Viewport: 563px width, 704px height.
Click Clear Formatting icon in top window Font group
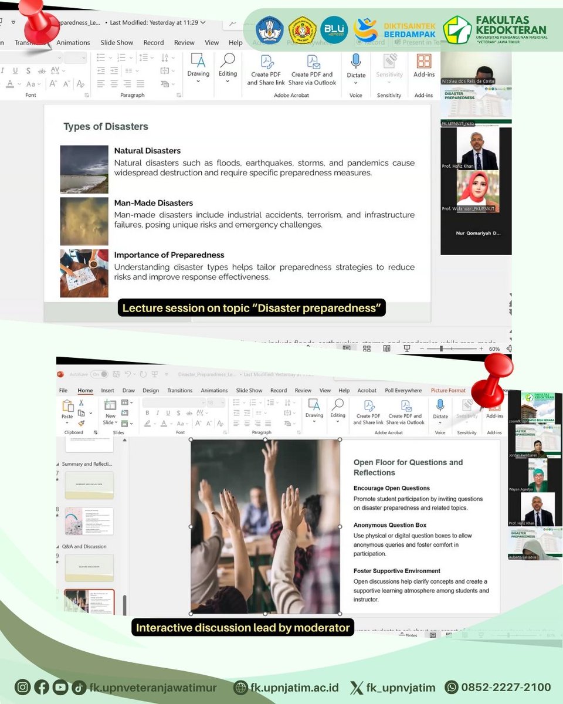79,84
